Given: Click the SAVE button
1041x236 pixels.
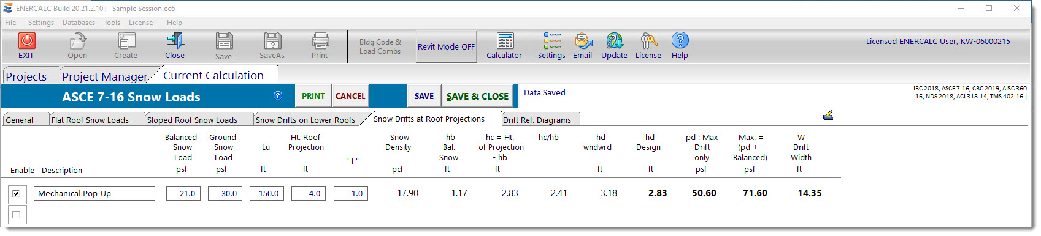Looking at the screenshot, I should click(424, 96).
